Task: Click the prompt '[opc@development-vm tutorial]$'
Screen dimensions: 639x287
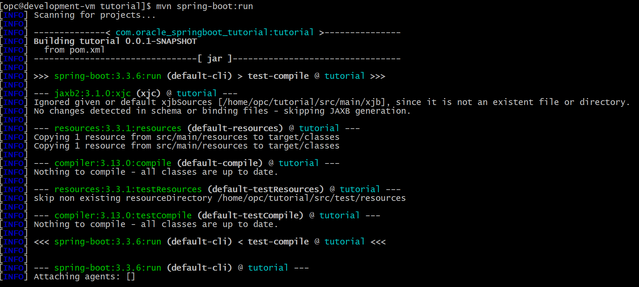Action: [x=75, y=7]
